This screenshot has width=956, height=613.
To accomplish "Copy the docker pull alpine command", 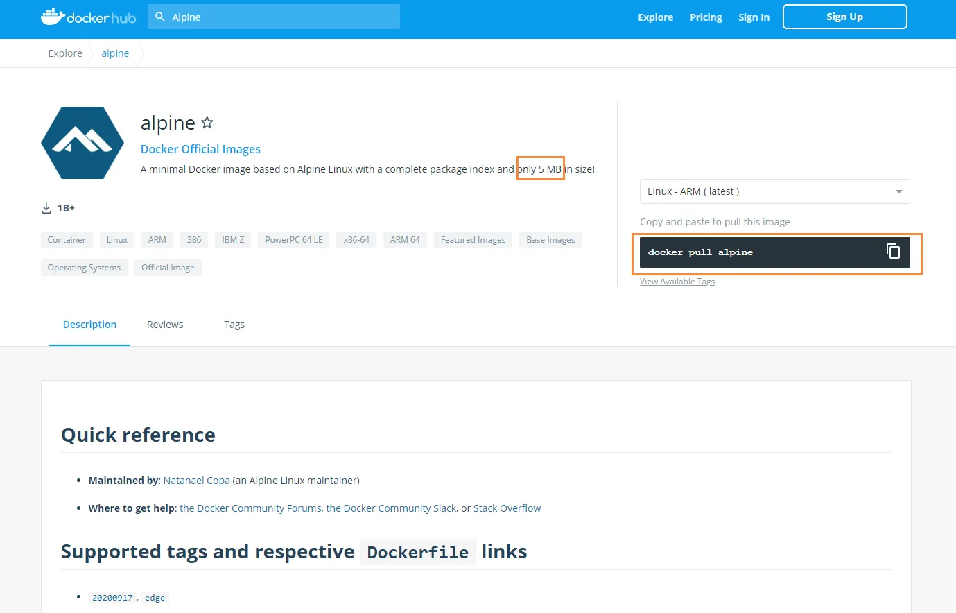I will [893, 252].
